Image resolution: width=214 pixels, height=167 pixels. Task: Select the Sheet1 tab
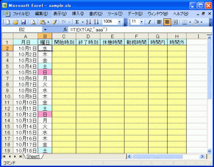pyautogui.click(x=33, y=156)
